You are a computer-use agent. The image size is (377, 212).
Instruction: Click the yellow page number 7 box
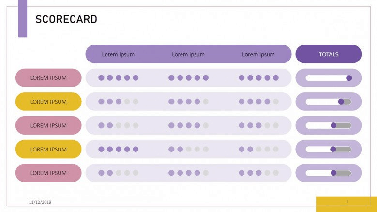(347, 204)
